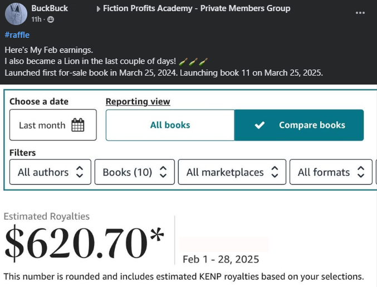Click the 11h post timestamp
This screenshot has height=287, width=377.
[x=37, y=20]
